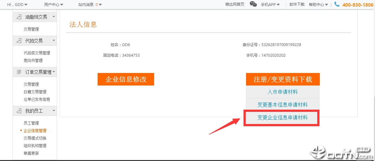Open the 用户中心 dropdown menu
375x161 pixels.
(53, 4)
